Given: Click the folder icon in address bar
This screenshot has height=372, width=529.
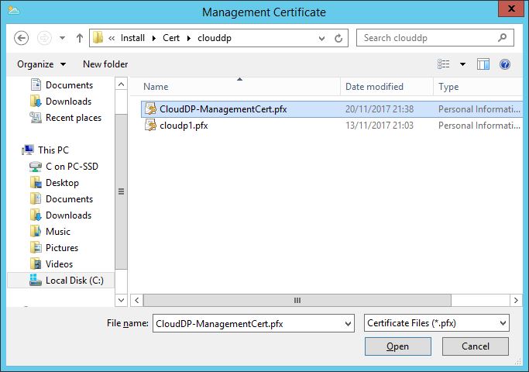Looking at the screenshot, I should pyautogui.click(x=98, y=37).
